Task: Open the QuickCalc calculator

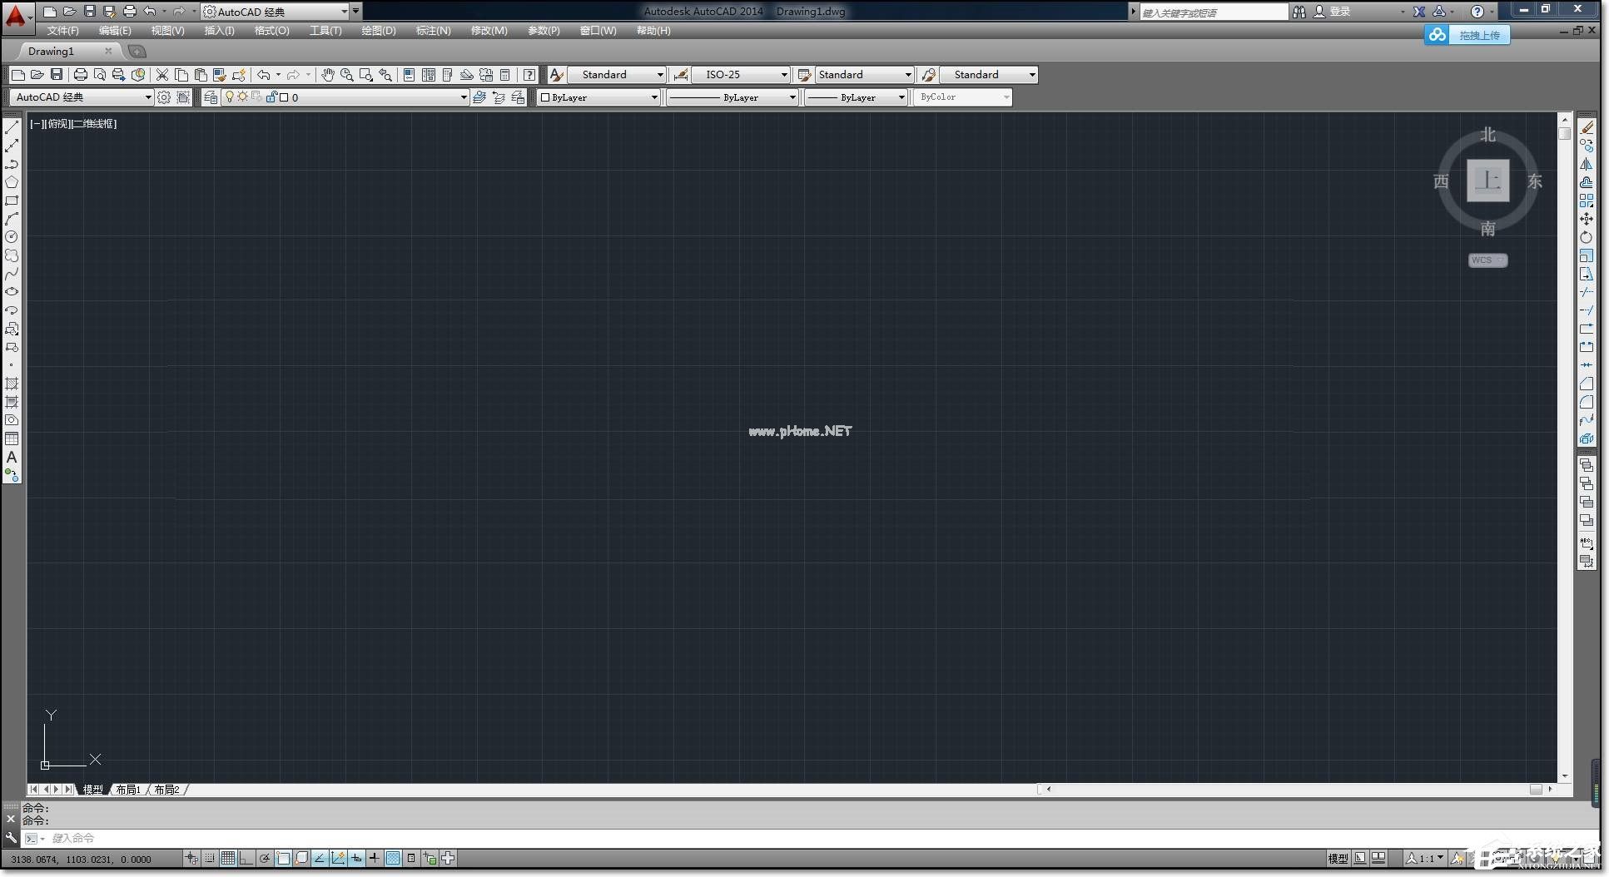Action: tap(506, 74)
